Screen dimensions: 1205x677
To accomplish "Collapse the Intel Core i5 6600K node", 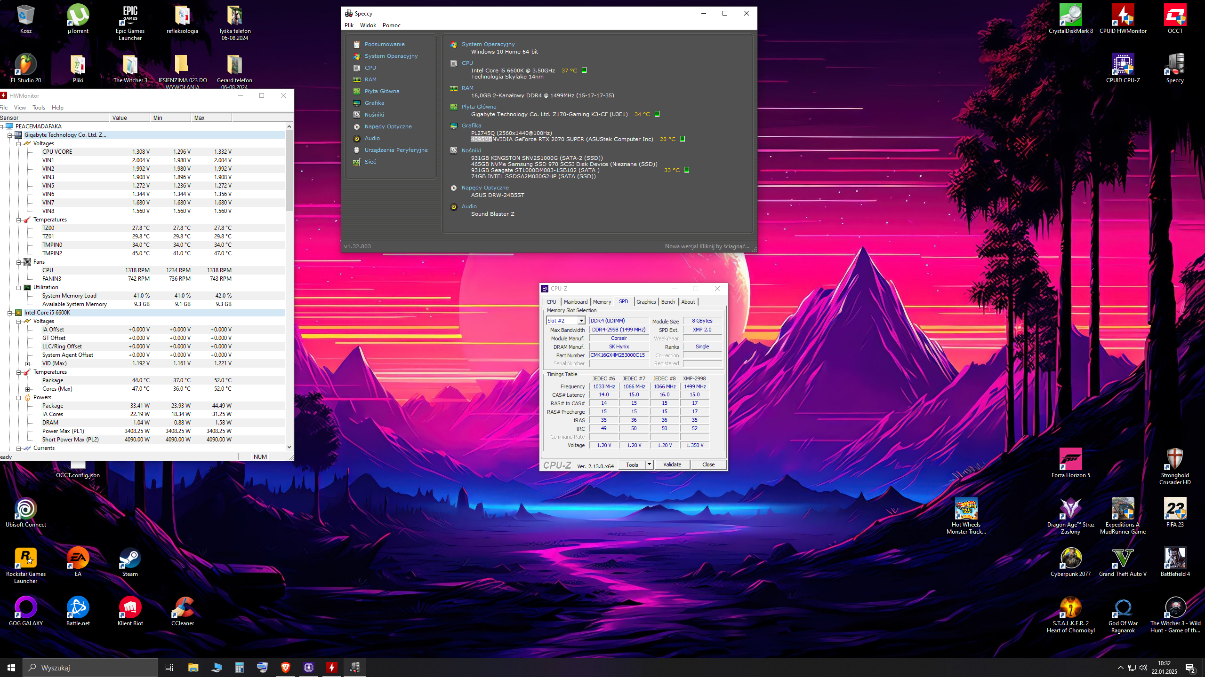I will click(9, 313).
